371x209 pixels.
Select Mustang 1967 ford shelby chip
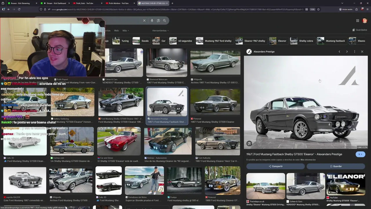[x=214, y=41]
